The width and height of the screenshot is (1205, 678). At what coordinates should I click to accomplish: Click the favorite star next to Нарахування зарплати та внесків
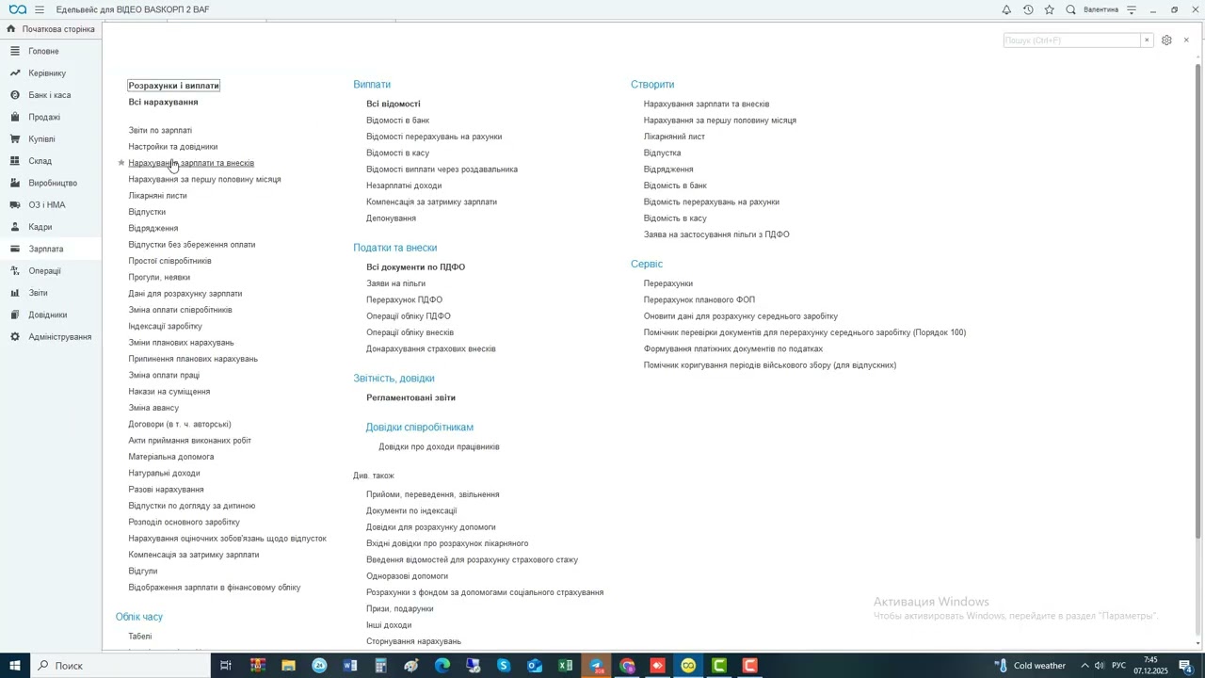(120, 163)
